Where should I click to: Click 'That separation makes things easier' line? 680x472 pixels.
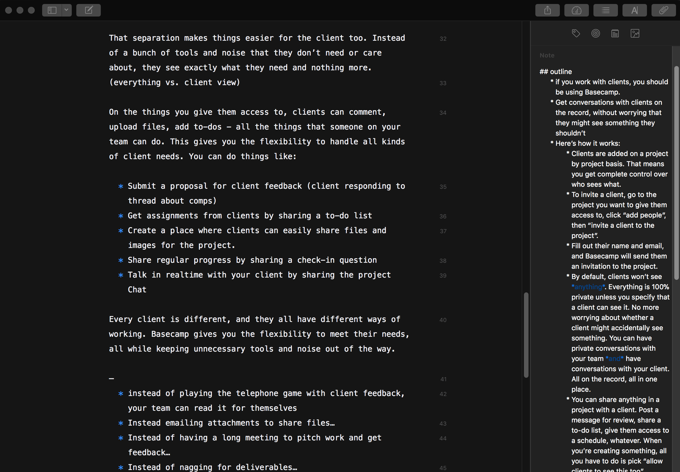pos(257,38)
